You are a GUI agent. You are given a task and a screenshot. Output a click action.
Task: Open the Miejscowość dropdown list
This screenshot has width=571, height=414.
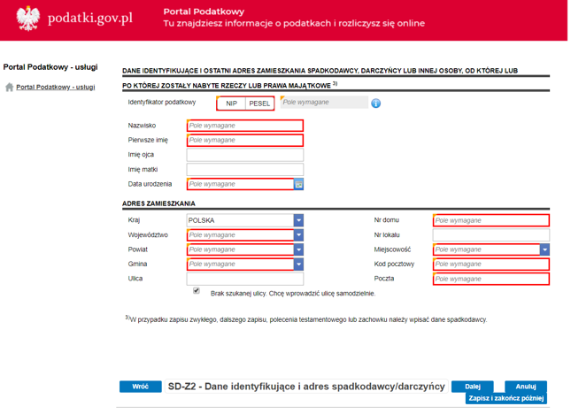(x=544, y=249)
